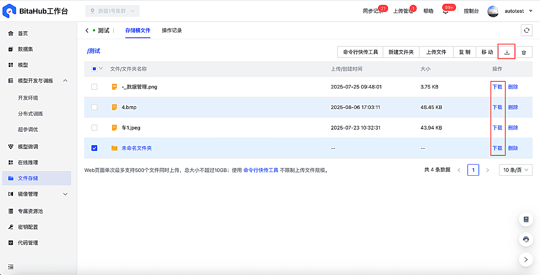The height and width of the screenshot is (275, 540).
Task: Click the refresh icon at top right
Action: [x=526, y=31]
